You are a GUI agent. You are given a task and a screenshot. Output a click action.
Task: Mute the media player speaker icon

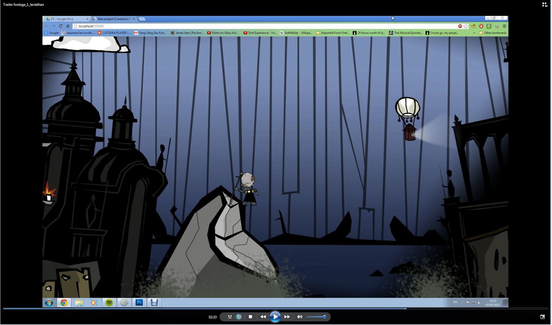(x=300, y=317)
